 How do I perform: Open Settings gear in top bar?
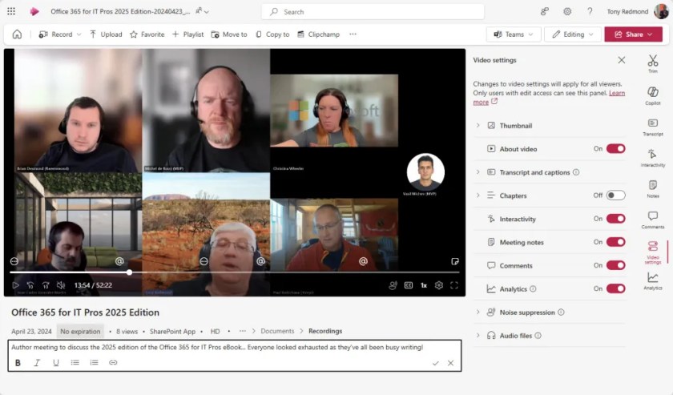click(x=567, y=11)
